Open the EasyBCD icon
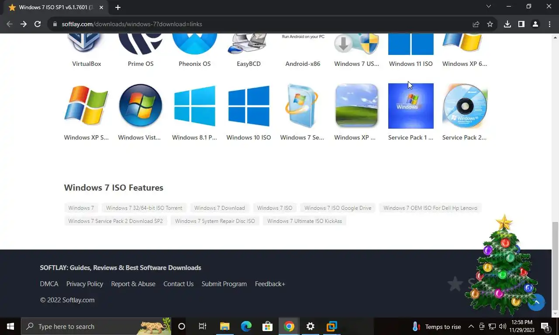 pos(249,44)
